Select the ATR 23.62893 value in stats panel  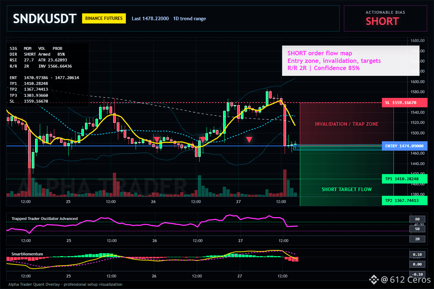click(53, 60)
